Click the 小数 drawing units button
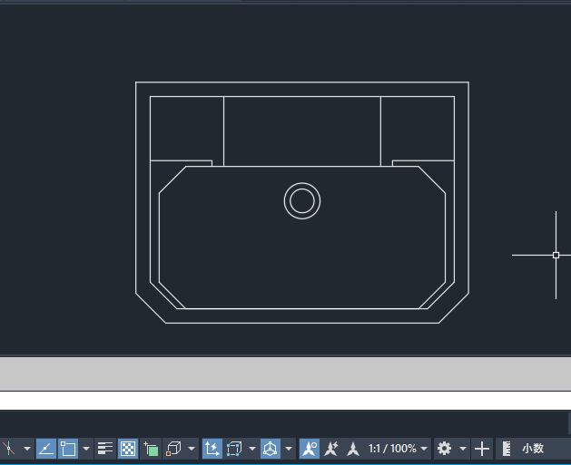This screenshot has height=465, width=571. tap(533, 449)
